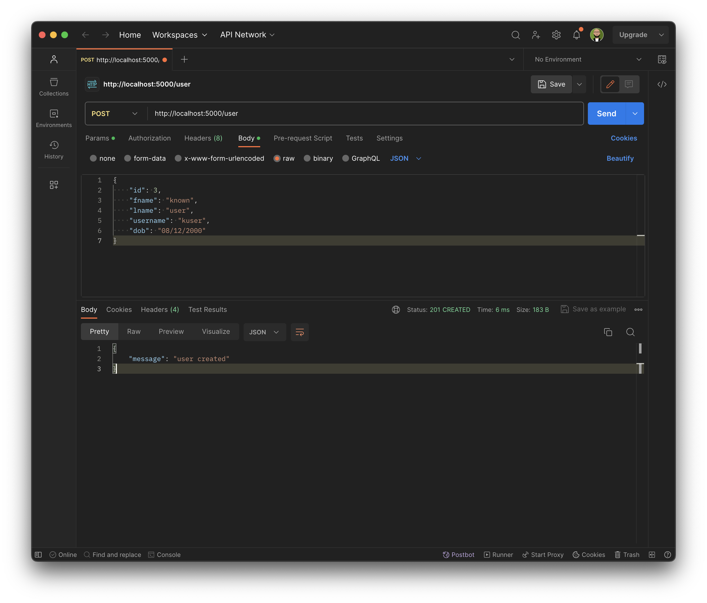Open the Collections panel in sidebar

click(x=54, y=86)
